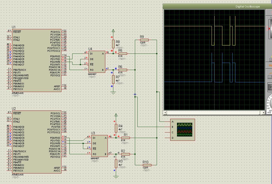Click the yellow channel A waveform trace
Image resolution: width=272 pixels, height=184 pixels.
[188, 26]
